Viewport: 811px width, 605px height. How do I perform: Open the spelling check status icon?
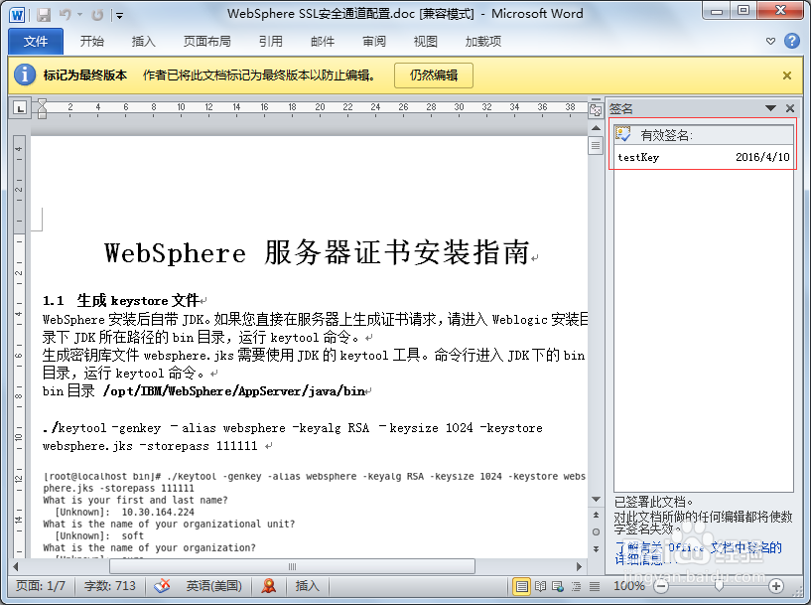(162, 586)
